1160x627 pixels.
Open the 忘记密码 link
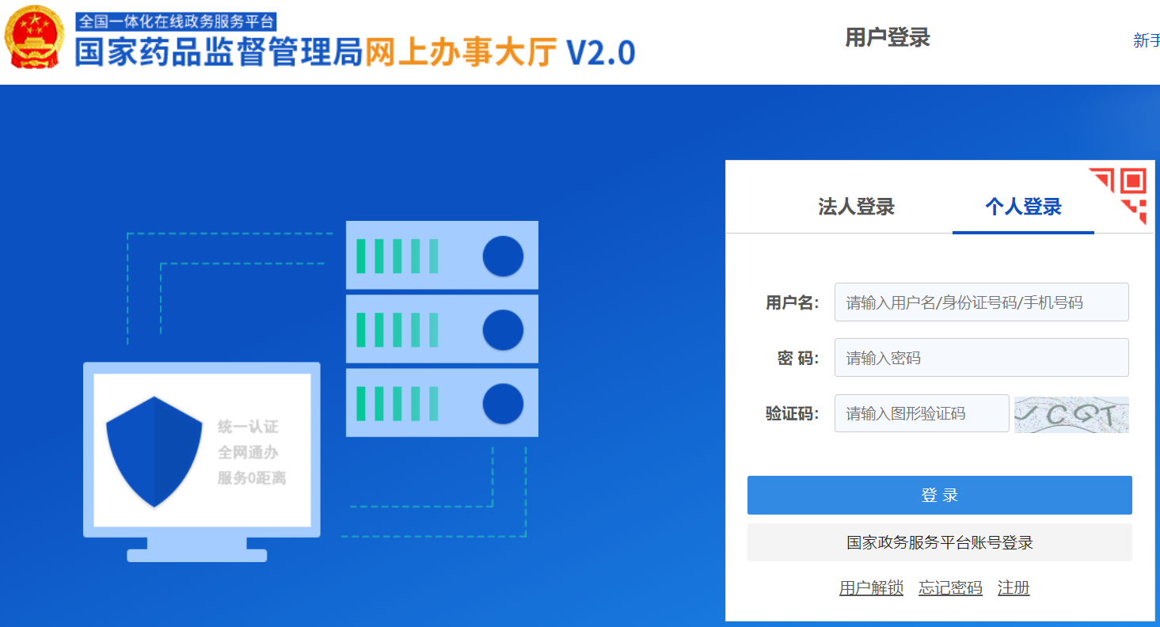[950, 588]
